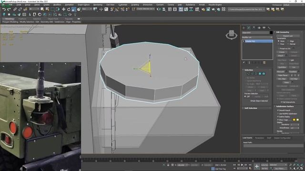
Task: Open the Create tab plus icon
Action: click(x=244, y=28)
